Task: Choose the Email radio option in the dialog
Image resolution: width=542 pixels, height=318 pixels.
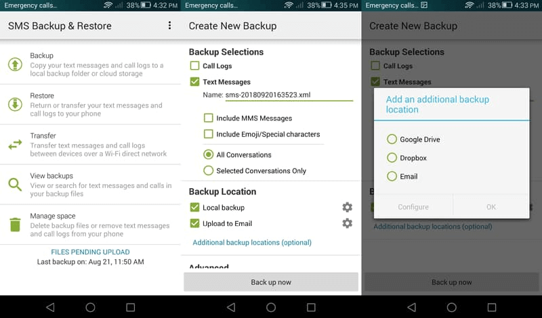Action: pos(392,176)
